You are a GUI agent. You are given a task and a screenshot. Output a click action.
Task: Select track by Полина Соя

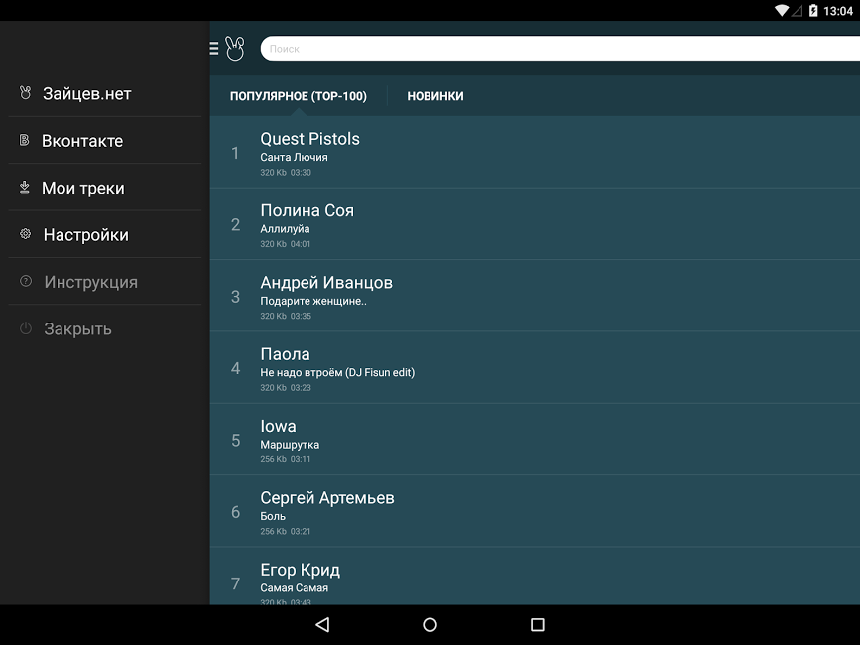pos(534,224)
